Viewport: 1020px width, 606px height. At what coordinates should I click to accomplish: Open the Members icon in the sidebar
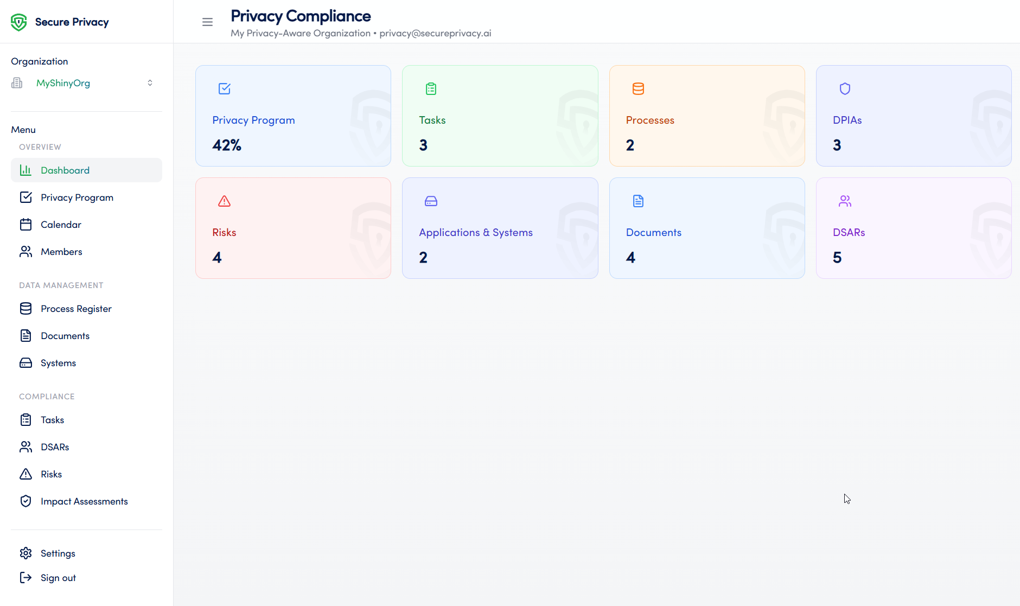click(x=26, y=251)
